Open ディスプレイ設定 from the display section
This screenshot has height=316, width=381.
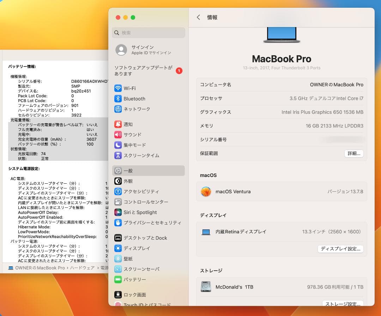point(340,249)
